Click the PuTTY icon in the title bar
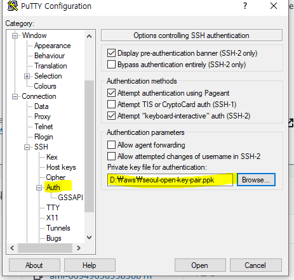This screenshot has width=294, height=280. (x=13, y=6)
